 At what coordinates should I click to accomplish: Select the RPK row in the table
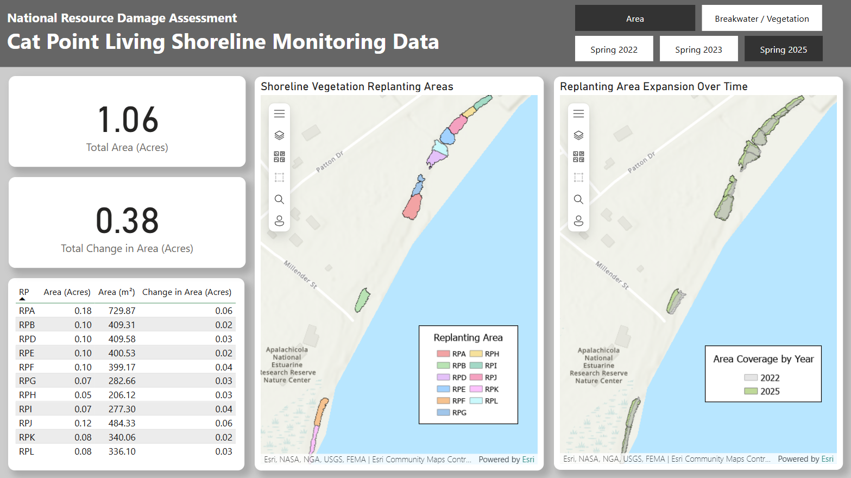pyautogui.click(x=125, y=437)
